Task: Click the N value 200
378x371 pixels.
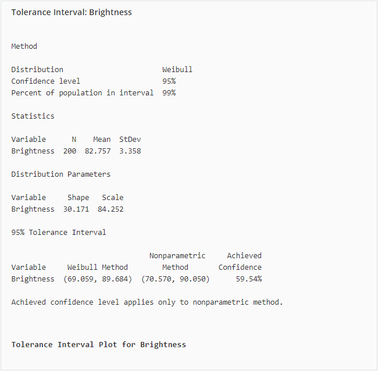Action: coord(70,151)
